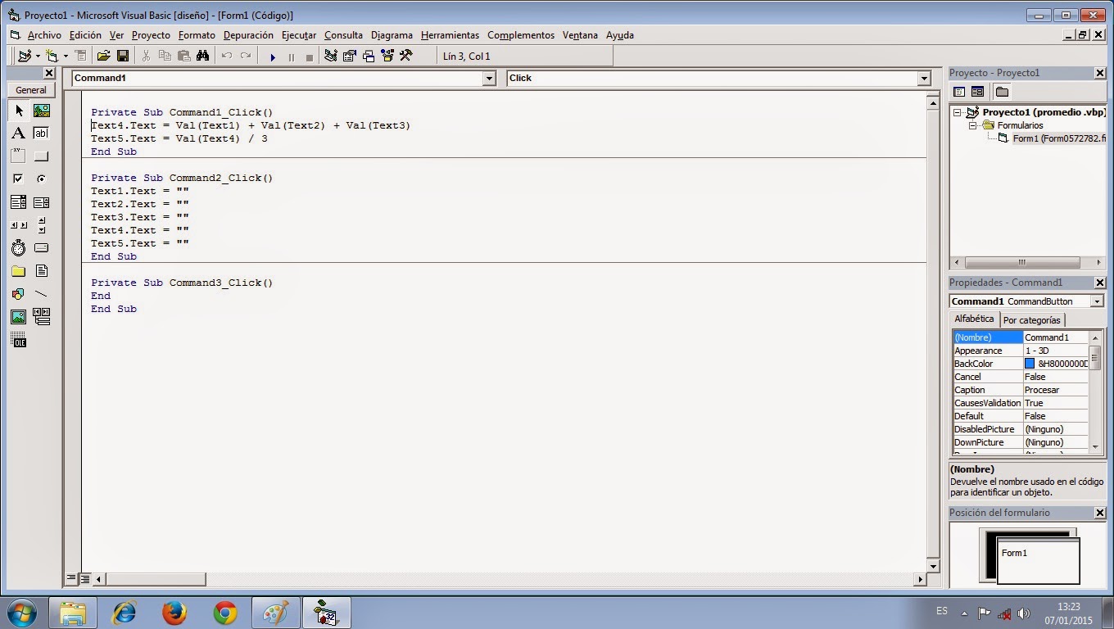
Task: Click View Code in Project Explorer
Action: [961, 92]
